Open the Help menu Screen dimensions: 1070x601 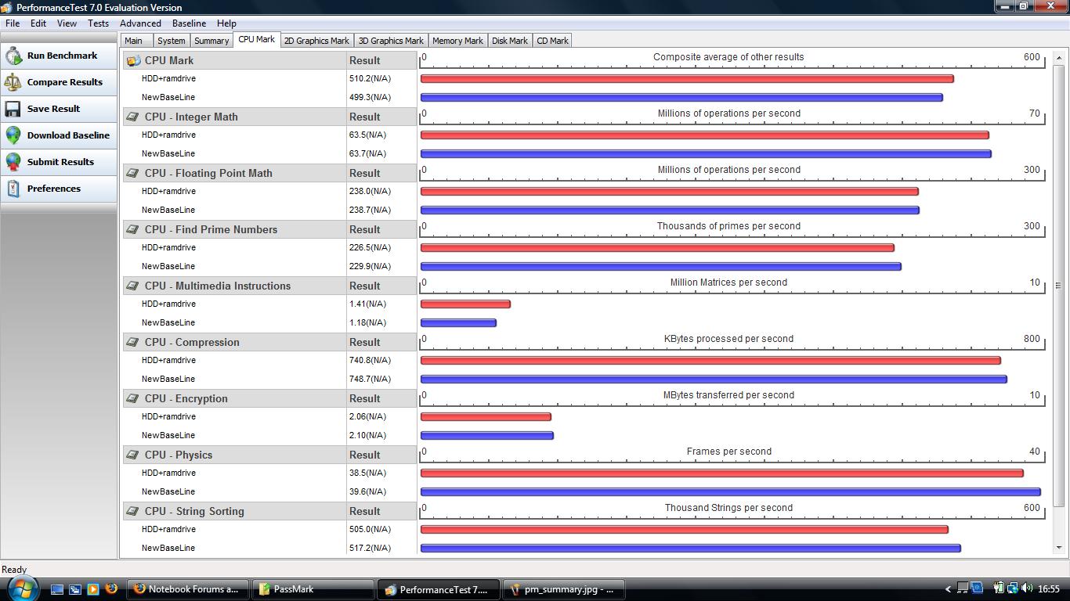[x=226, y=23]
